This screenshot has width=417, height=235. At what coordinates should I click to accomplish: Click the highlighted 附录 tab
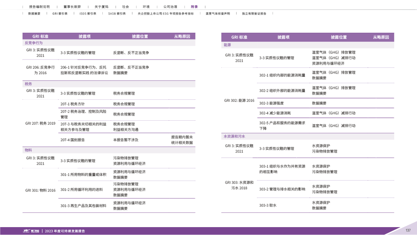[x=194, y=7]
